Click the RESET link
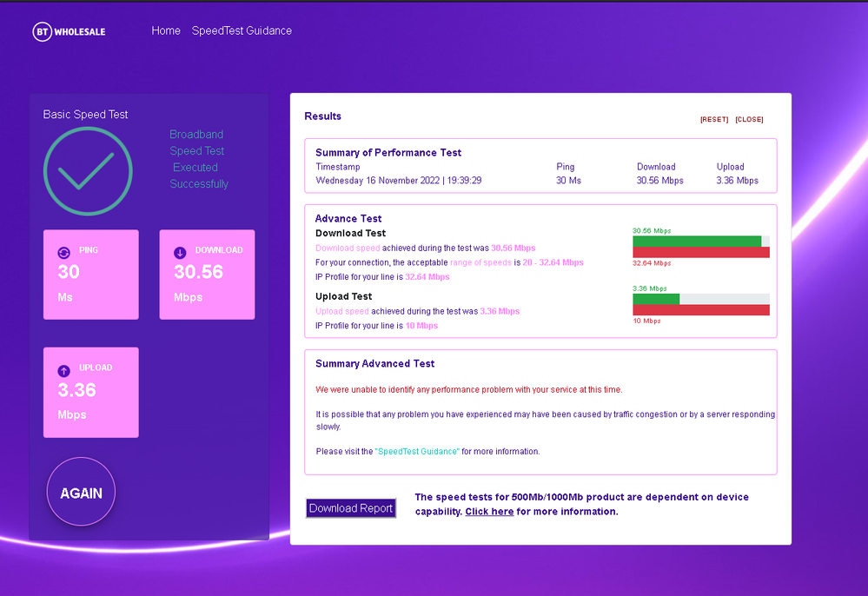The image size is (868, 596). tap(713, 119)
